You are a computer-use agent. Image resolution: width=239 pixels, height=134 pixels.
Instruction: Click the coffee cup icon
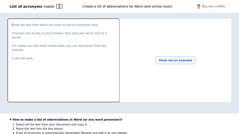point(199,6)
